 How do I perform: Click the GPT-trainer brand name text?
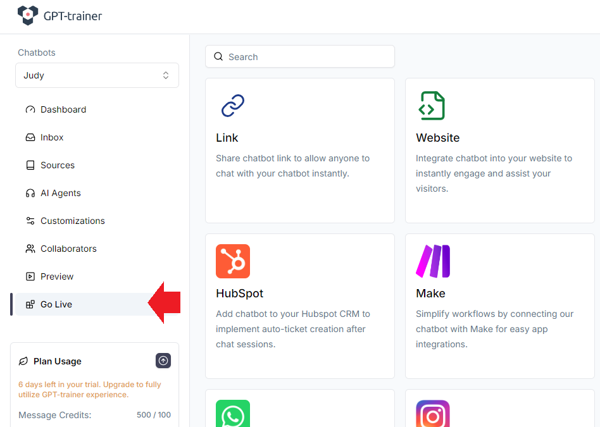tap(73, 16)
